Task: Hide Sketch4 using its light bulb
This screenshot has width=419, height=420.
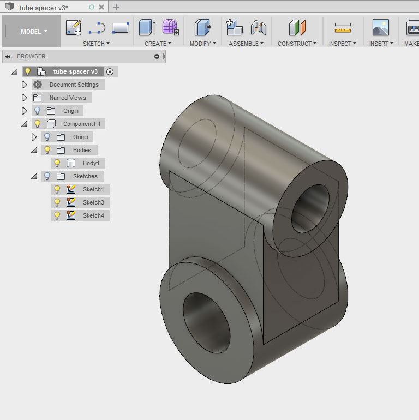Action: 57,215
